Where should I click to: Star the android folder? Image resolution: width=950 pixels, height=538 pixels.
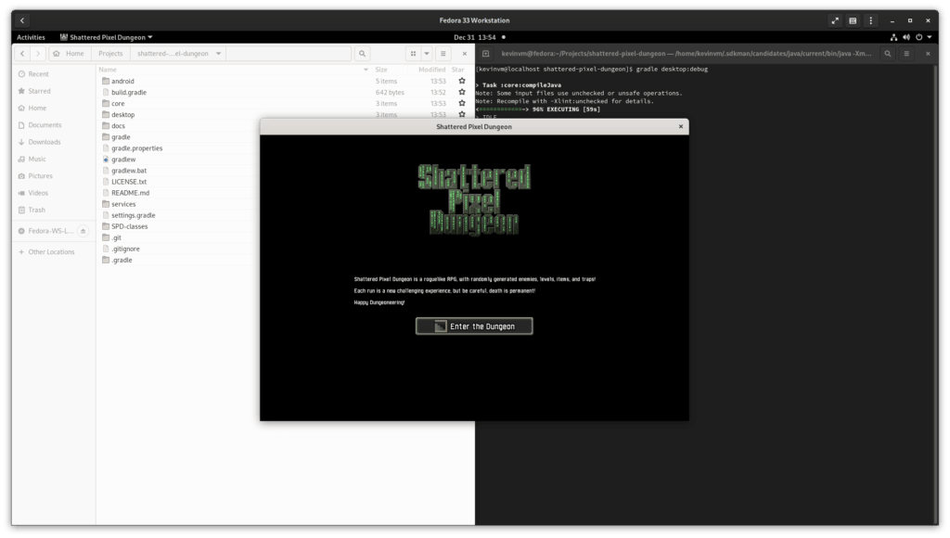pyautogui.click(x=462, y=81)
